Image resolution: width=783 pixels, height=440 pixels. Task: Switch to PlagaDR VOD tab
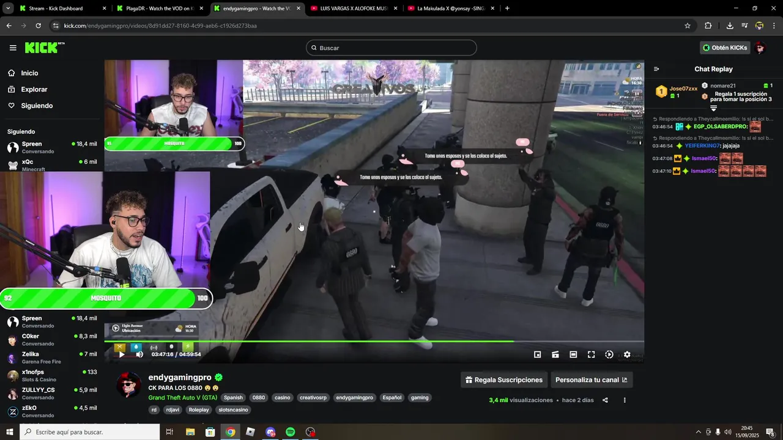[159, 9]
